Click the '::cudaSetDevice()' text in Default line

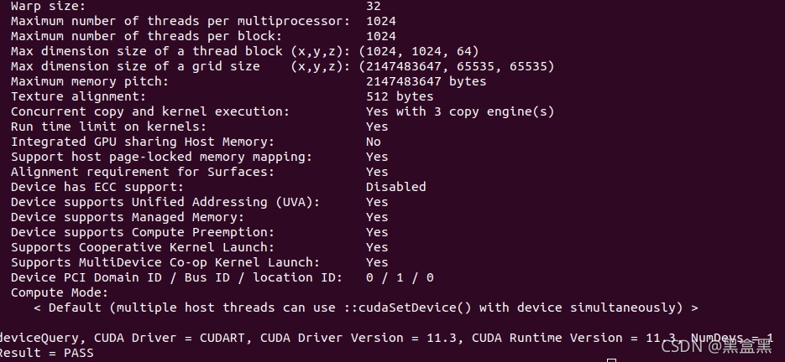[407, 308]
